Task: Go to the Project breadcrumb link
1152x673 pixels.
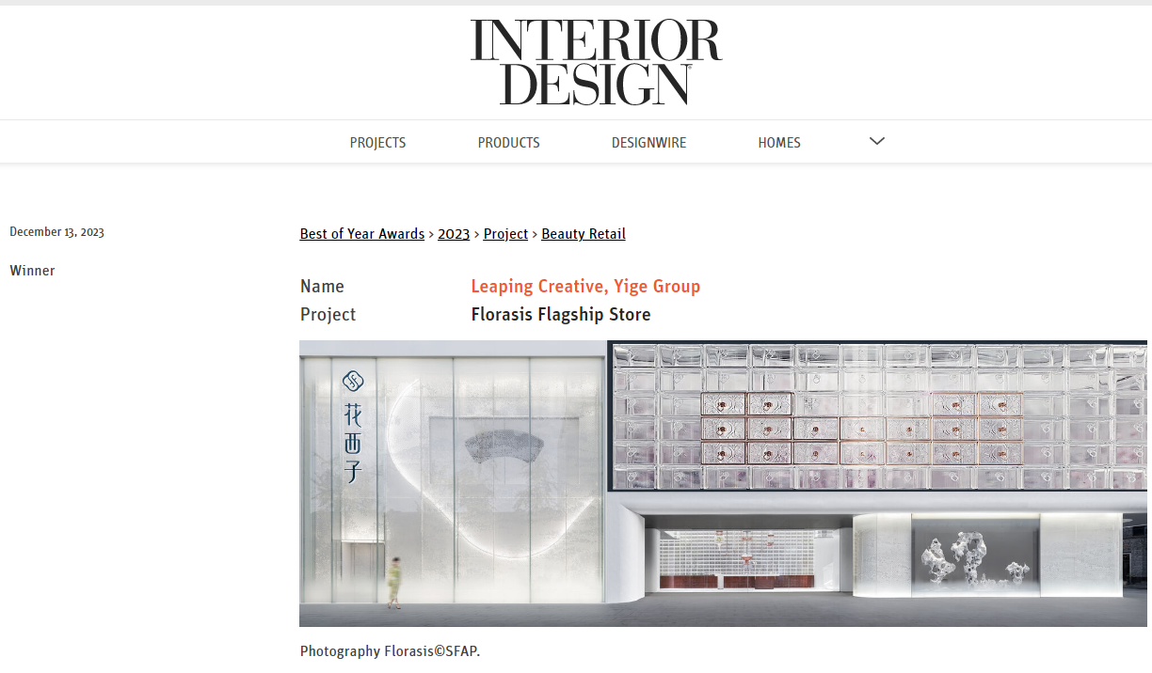Action: click(x=505, y=234)
